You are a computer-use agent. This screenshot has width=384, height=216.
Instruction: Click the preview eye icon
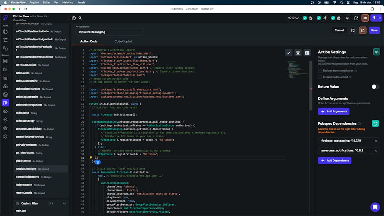pyautogui.click(x=365, y=18)
